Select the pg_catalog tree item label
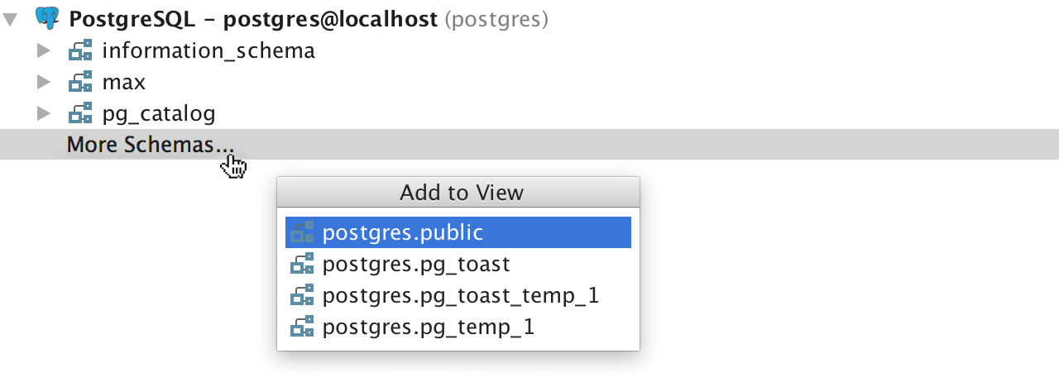This screenshot has width=1059, height=387. coord(159,114)
